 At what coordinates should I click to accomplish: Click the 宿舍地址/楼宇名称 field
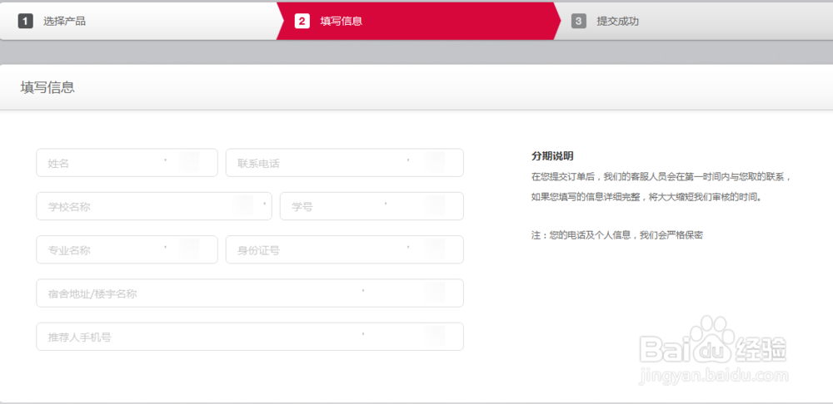click(249, 293)
